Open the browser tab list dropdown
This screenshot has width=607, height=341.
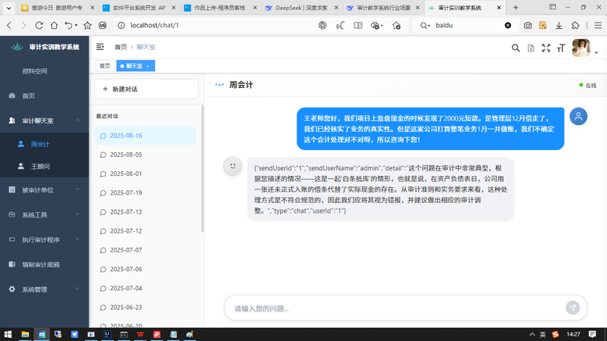coord(8,8)
